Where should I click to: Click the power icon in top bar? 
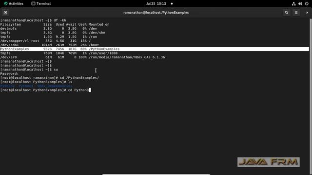[x=307, y=3]
